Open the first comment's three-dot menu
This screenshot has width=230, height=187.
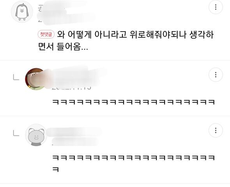(x=216, y=7)
